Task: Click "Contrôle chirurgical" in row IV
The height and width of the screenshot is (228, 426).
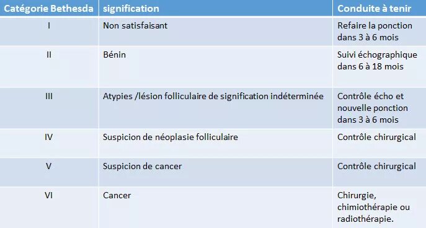Action: (376, 137)
